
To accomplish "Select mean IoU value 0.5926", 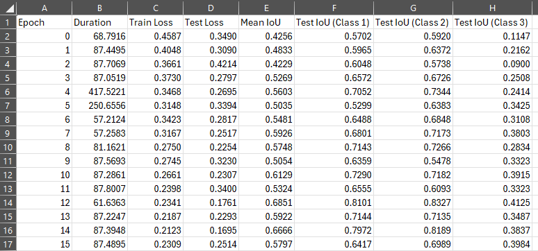I will coord(266,133).
